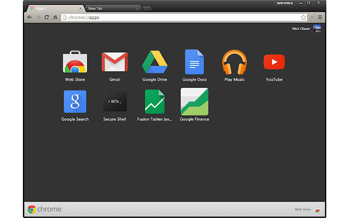349x218 pixels.
Task: Switch to the New Tab tab
Action: coord(112,9)
